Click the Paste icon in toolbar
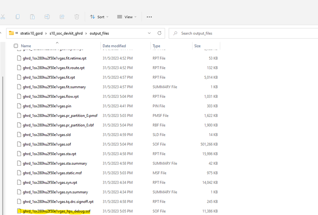The width and height of the screenshot is (318, 215). pos(32,17)
